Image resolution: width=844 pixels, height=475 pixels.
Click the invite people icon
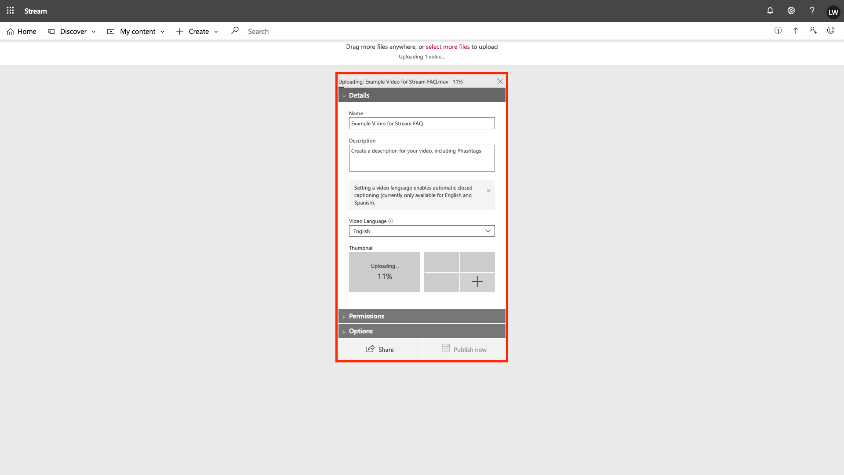tap(813, 30)
